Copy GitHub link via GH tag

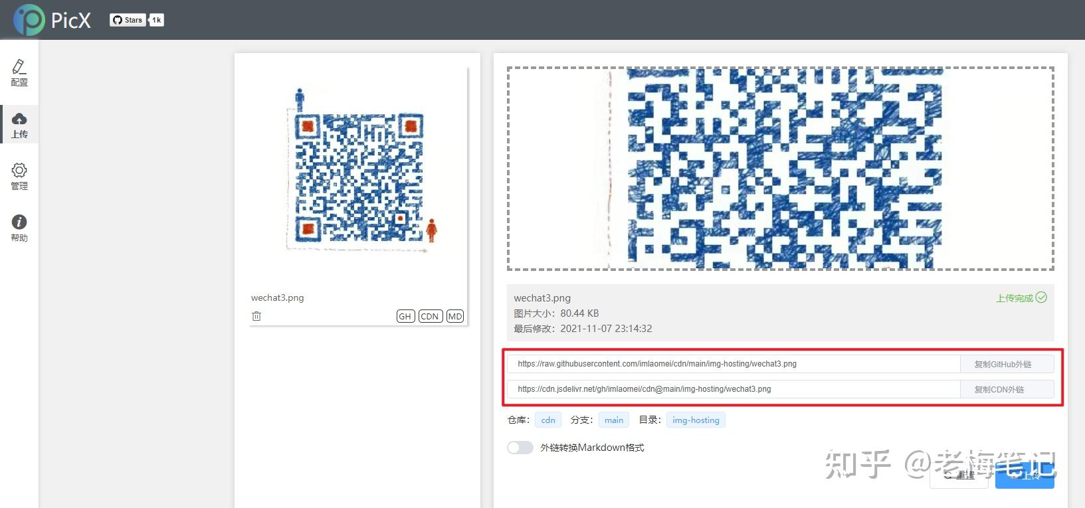click(x=405, y=316)
